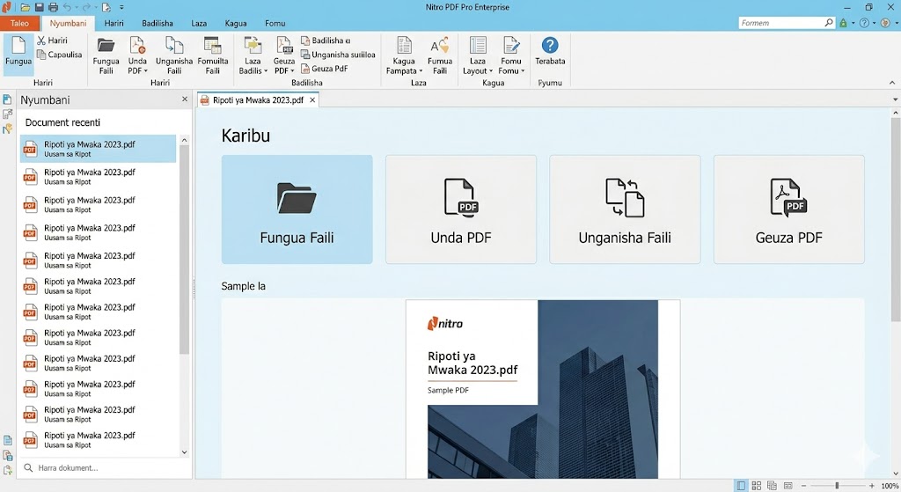Click the small Badilisha ribbon item
Screen dimensions: 901x492
pyautogui.click(x=326, y=40)
